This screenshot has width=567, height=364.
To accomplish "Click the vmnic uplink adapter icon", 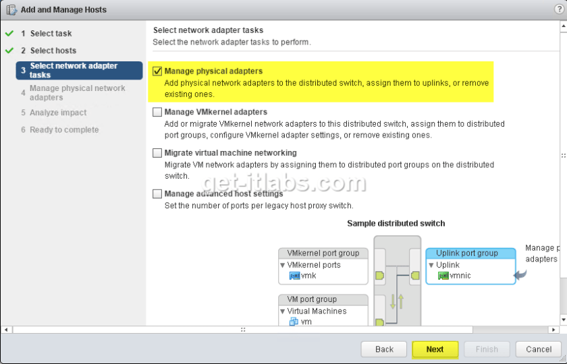I will [443, 276].
